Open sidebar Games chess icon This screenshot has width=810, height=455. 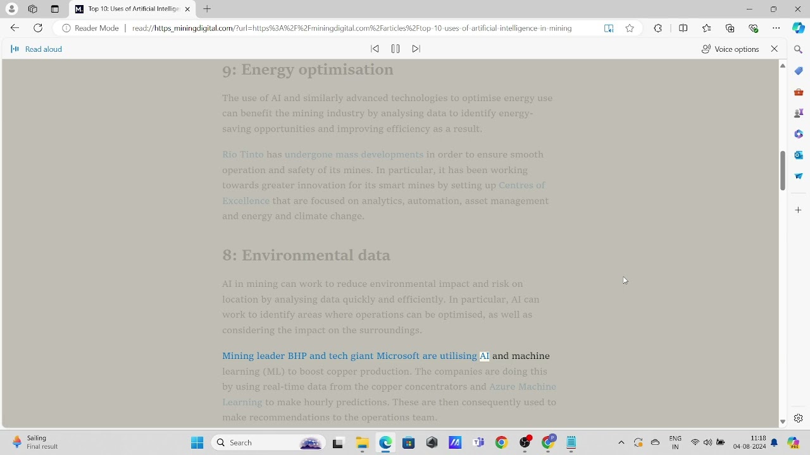(799, 113)
